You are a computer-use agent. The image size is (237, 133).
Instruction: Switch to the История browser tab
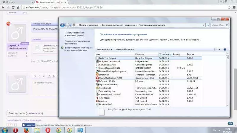point(17,2)
